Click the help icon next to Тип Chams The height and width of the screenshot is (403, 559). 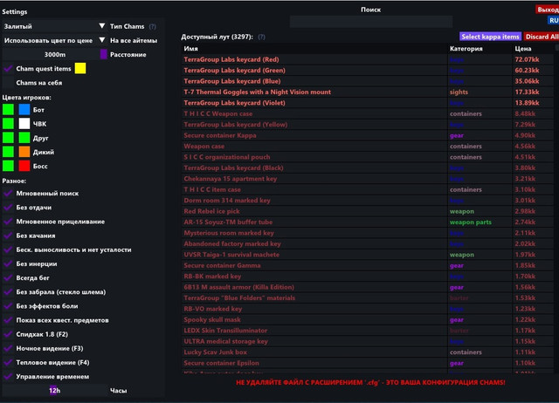pos(153,26)
